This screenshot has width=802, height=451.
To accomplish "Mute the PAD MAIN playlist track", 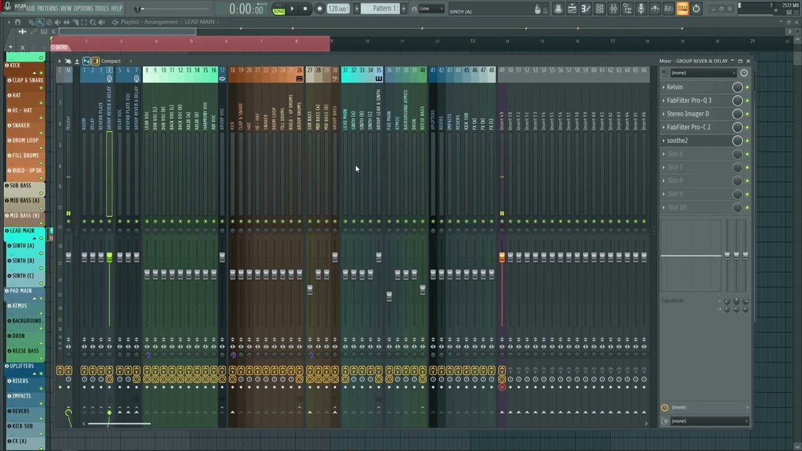I will pyautogui.click(x=41, y=298).
